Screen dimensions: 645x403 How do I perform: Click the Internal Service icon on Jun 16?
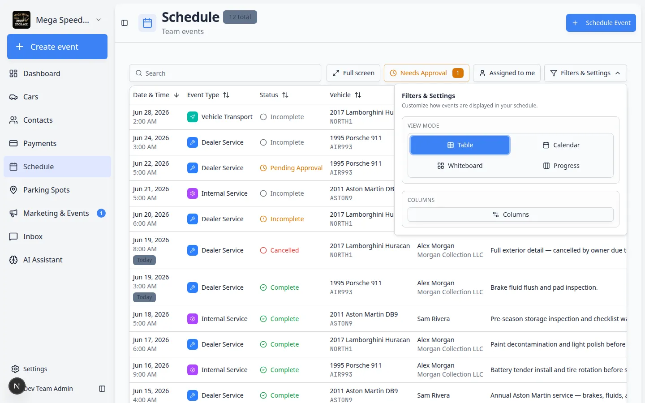coord(192,370)
